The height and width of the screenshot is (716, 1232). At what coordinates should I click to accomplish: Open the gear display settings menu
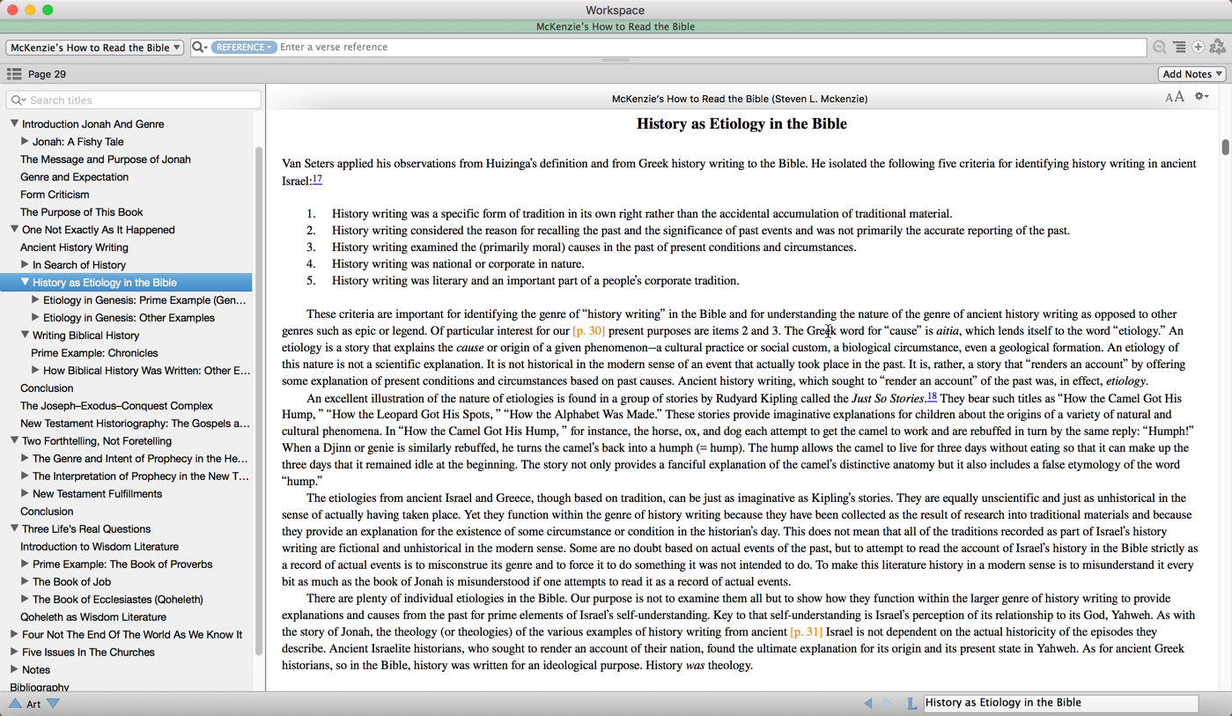pos(1201,97)
